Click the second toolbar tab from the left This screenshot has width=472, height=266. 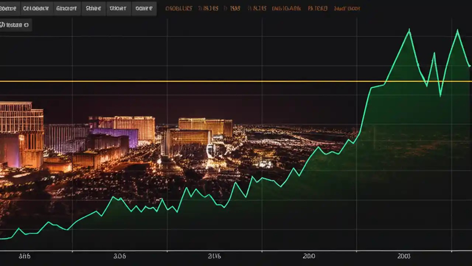pos(36,8)
